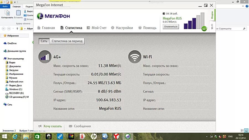Image resolution: width=249 pixels, height=140 pixels.
Task: Collapse the Explorer ribbon with the chevron
Action: [243, 6]
